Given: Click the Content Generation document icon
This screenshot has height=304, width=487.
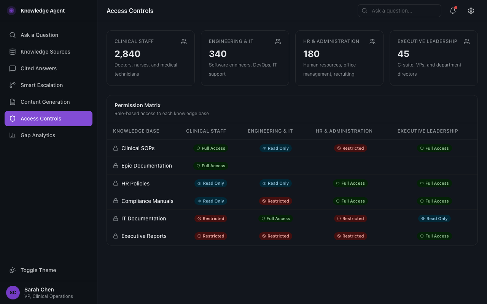Looking at the screenshot, I should (x=13, y=102).
